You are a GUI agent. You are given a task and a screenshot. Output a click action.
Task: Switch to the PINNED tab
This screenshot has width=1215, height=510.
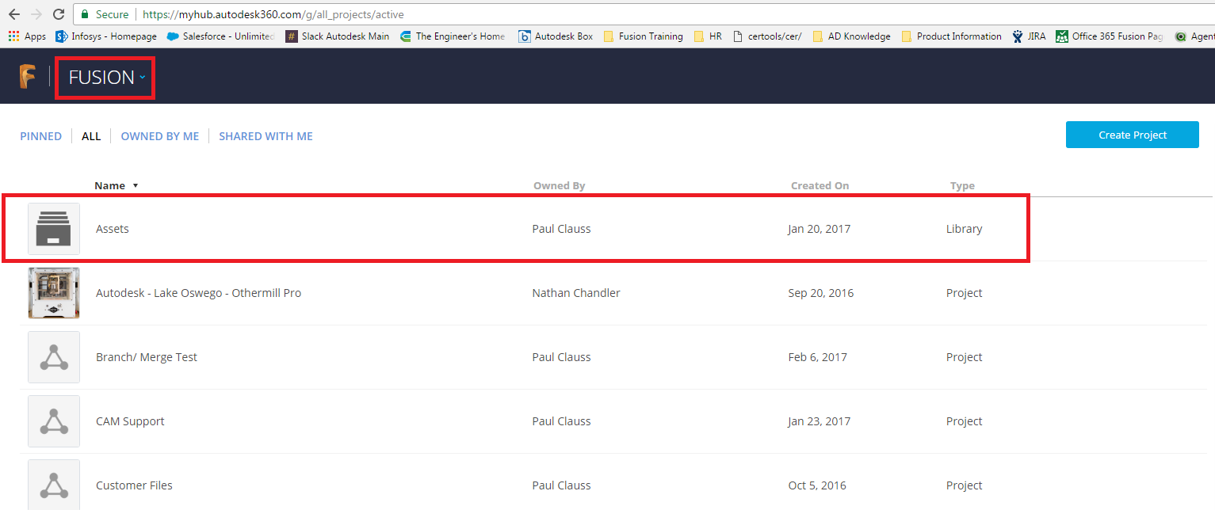click(40, 136)
